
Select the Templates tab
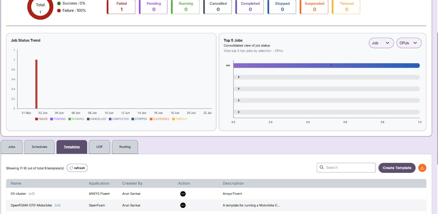tap(72, 147)
